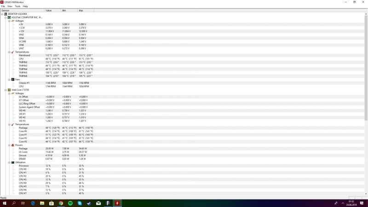Click the Sensor column header

(x=22, y=11)
